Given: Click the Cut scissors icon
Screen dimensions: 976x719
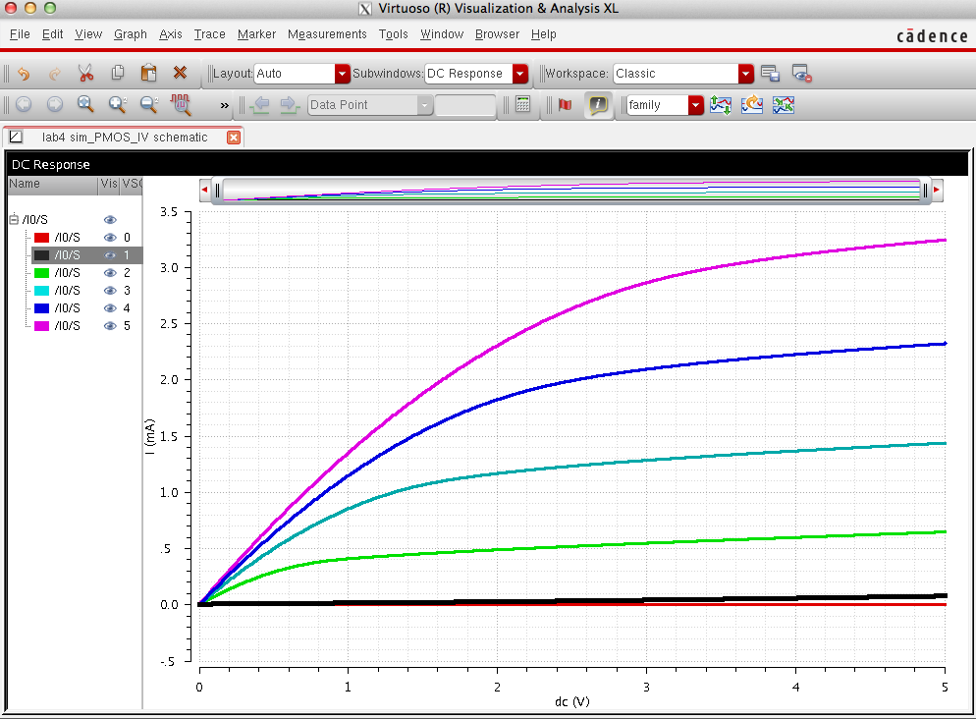Looking at the screenshot, I should tap(85, 74).
